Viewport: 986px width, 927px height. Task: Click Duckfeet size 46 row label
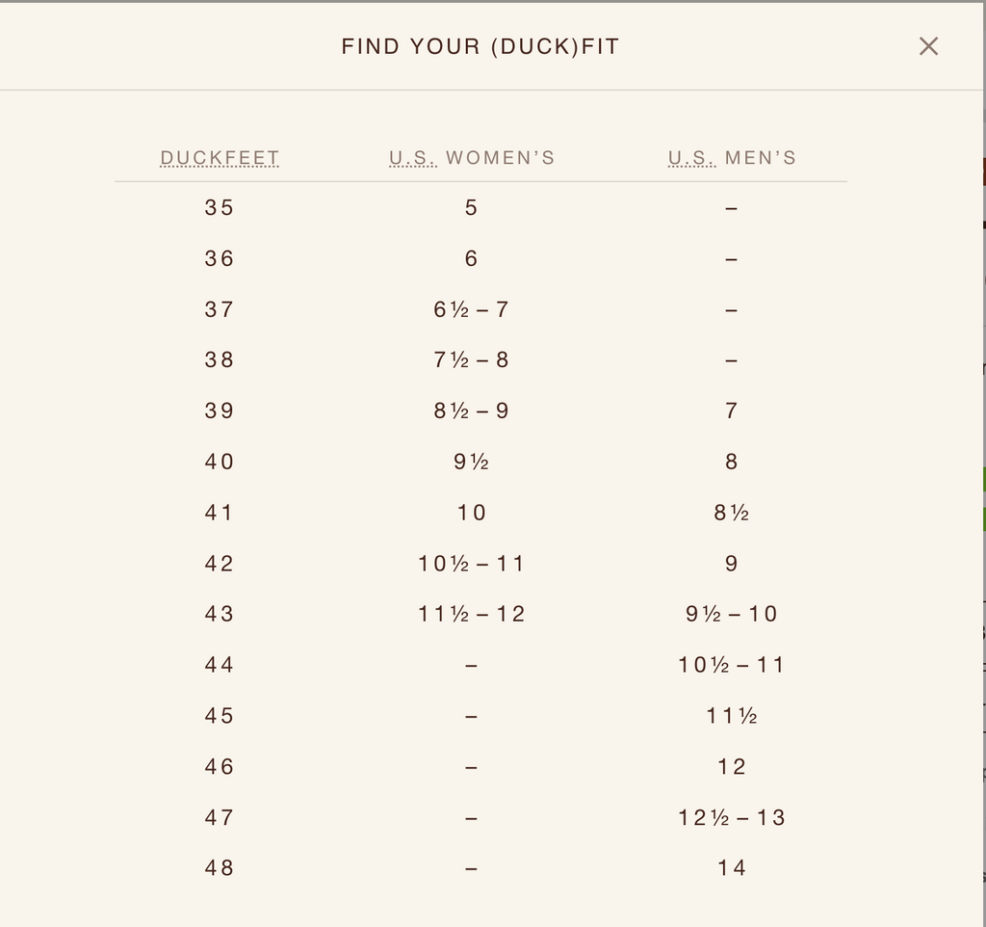(220, 767)
